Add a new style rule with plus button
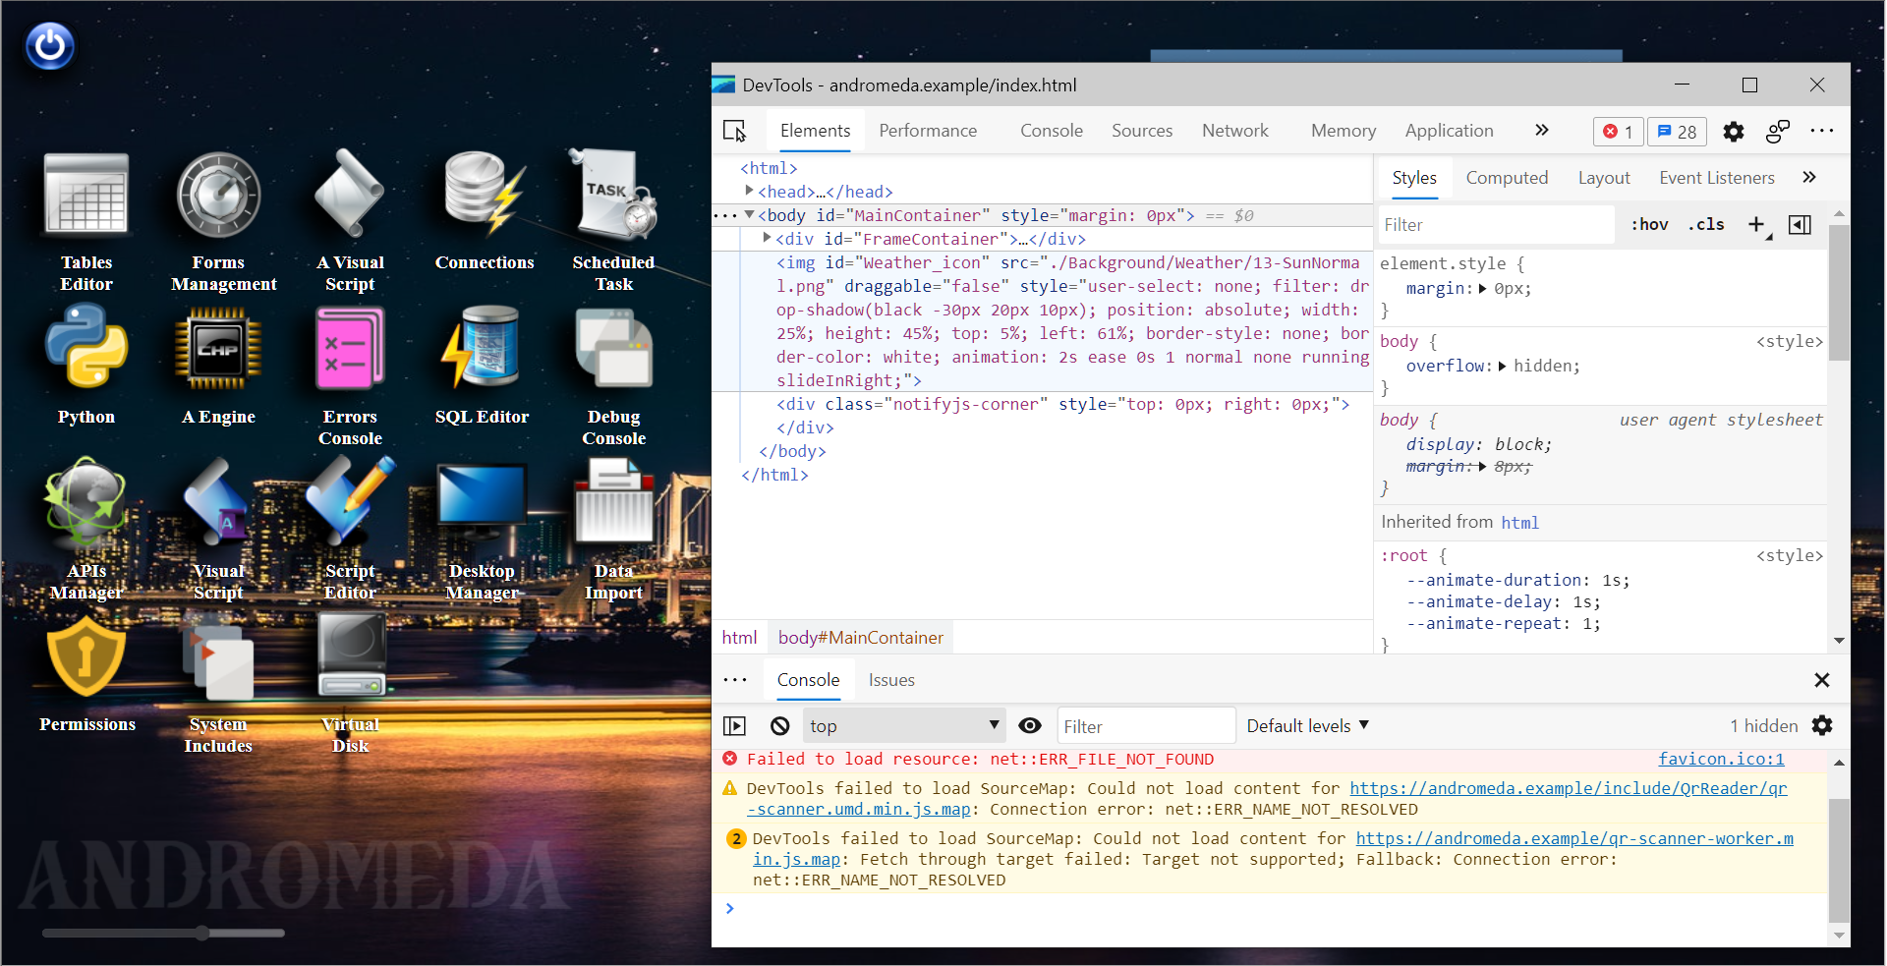1887x966 pixels. pyautogui.click(x=1758, y=224)
